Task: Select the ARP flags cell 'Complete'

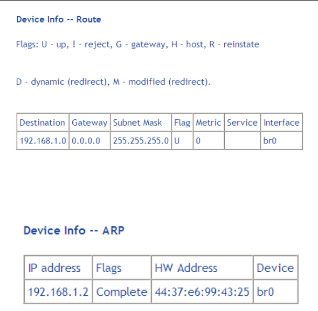Action: tap(122, 292)
